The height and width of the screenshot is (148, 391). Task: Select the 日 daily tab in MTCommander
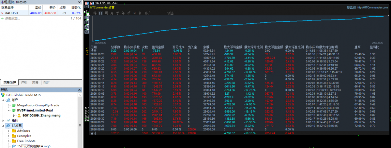click(x=101, y=13)
